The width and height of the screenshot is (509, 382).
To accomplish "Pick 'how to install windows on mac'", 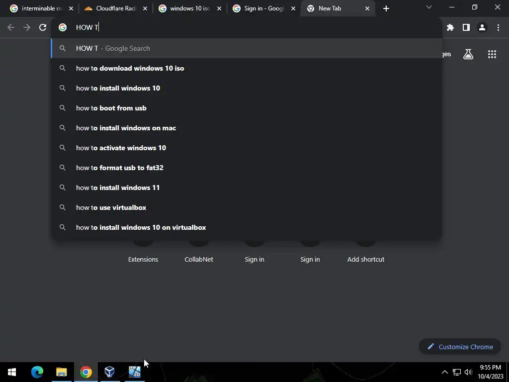I will coord(247,128).
